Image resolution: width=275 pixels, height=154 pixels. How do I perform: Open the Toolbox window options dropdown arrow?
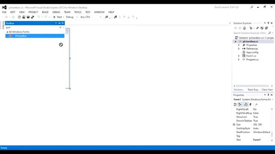click(56, 23)
